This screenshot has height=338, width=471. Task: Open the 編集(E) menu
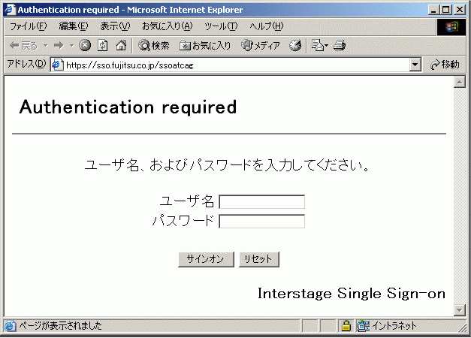point(74,26)
